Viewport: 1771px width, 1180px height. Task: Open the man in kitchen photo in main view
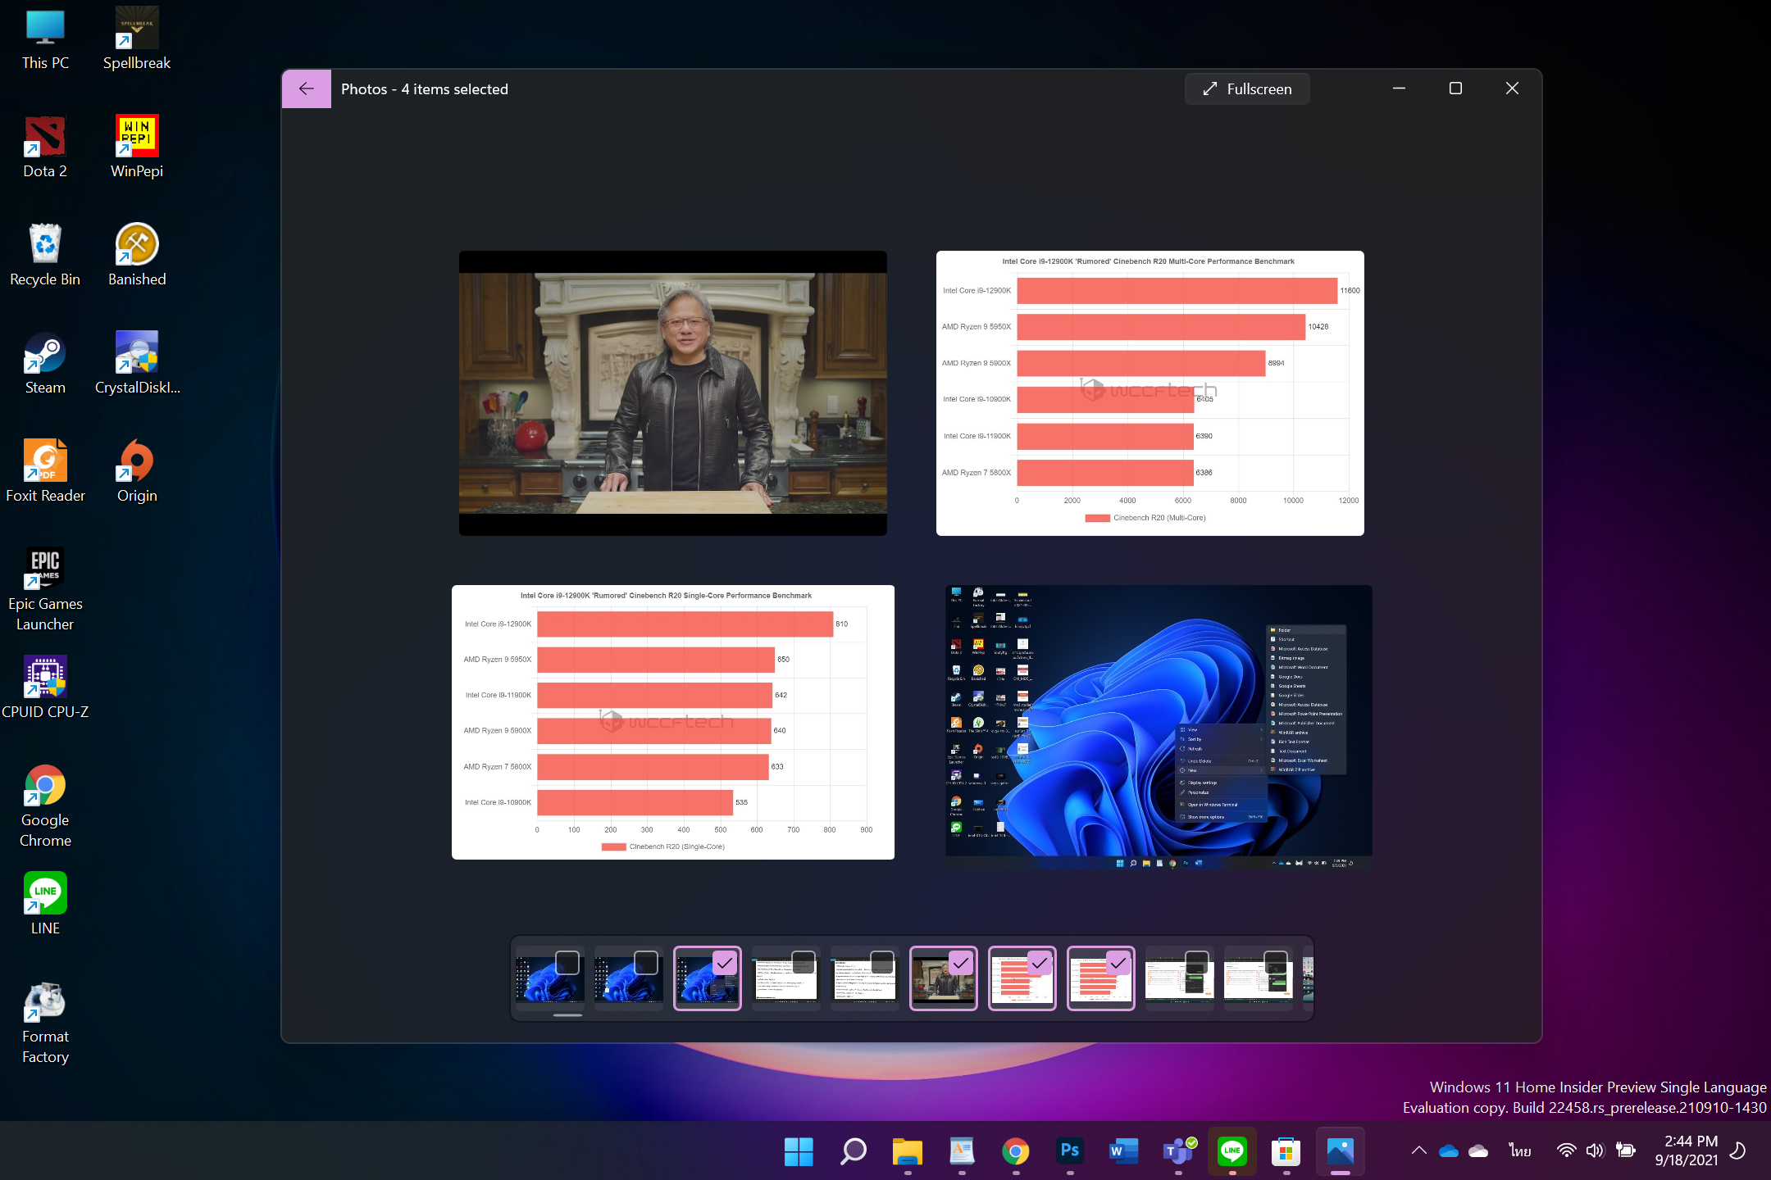point(672,393)
